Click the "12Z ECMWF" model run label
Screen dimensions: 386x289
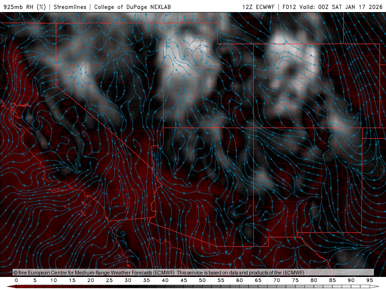[258, 7]
